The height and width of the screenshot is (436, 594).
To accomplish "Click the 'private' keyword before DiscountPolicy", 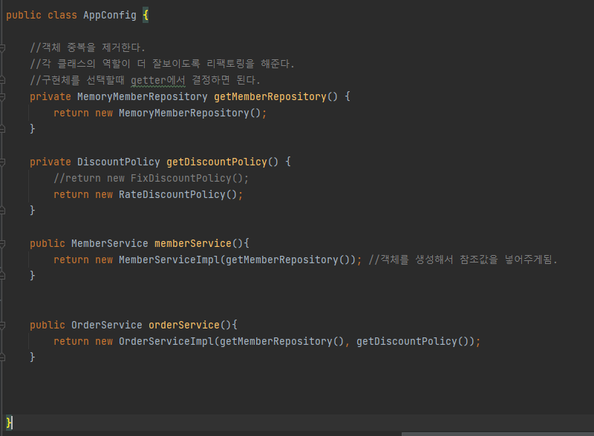I will click(x=50, y=162).
